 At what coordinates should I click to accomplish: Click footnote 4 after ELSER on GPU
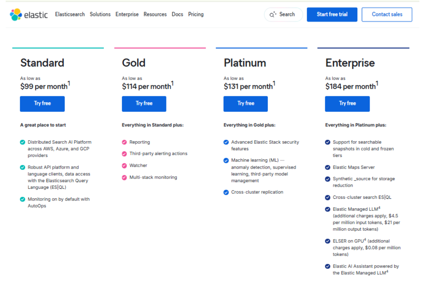pos(365,240)
